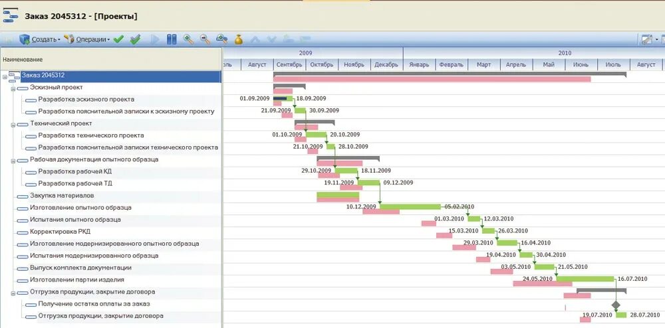Image resolution: width=665 pixels, height=328 pixels.
Task: Select Разработка рабочей ТД task
Action: 75,184
